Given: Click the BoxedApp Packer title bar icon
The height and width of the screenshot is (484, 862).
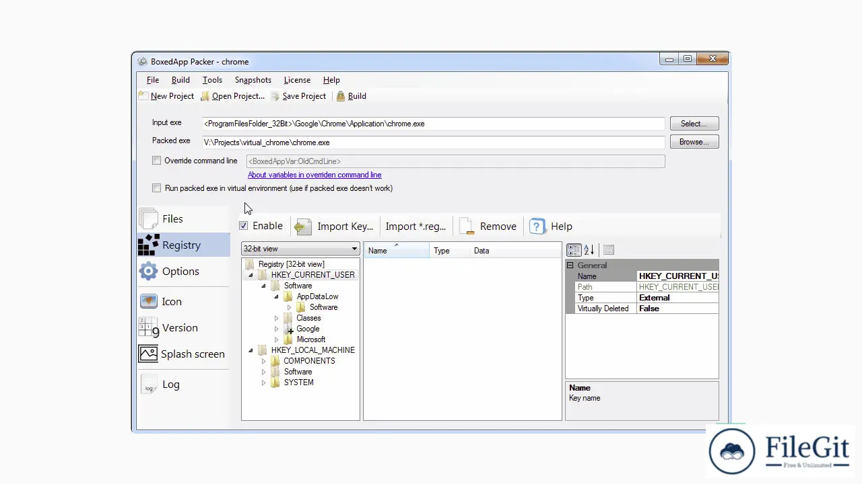Looking at the screenshot, I should tap(142, 62).
